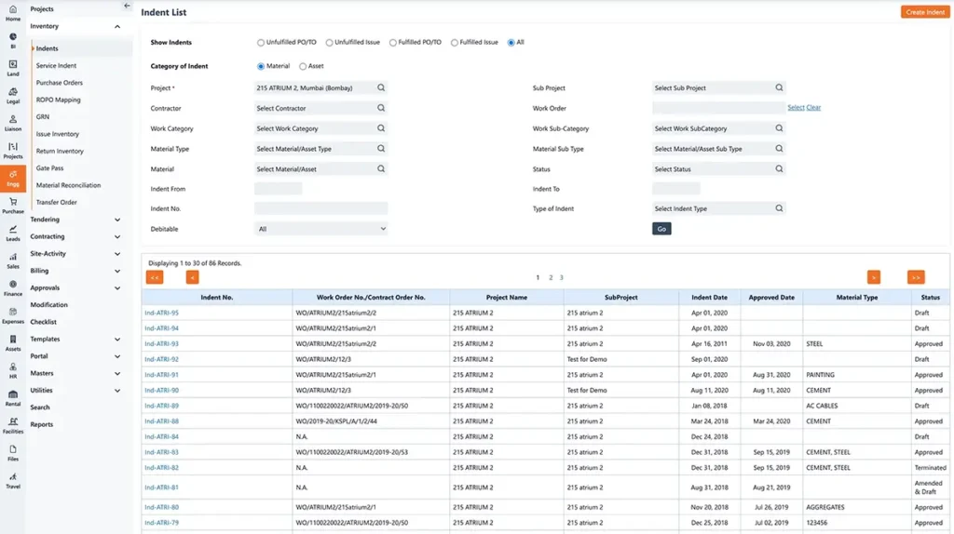Viewport: 954px width, 534px height.
Task: Select the Fulfilled Issue radio button
Action: [x=455, y=43]
